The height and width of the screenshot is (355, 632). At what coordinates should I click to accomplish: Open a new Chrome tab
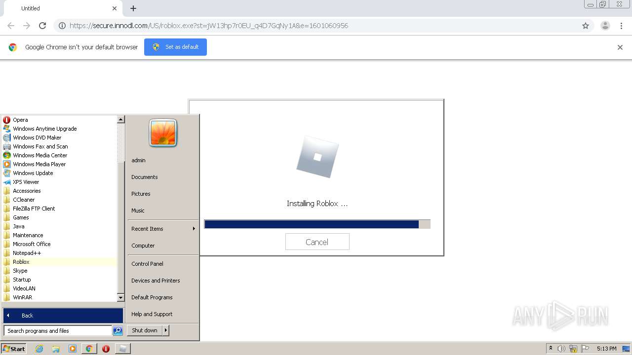coord(133,8)
